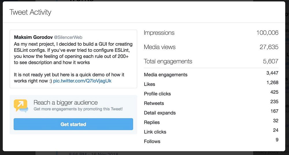This screenshot has width=289, height=155.
Task: Click the Detail expands row
Action: pos(211,112)
